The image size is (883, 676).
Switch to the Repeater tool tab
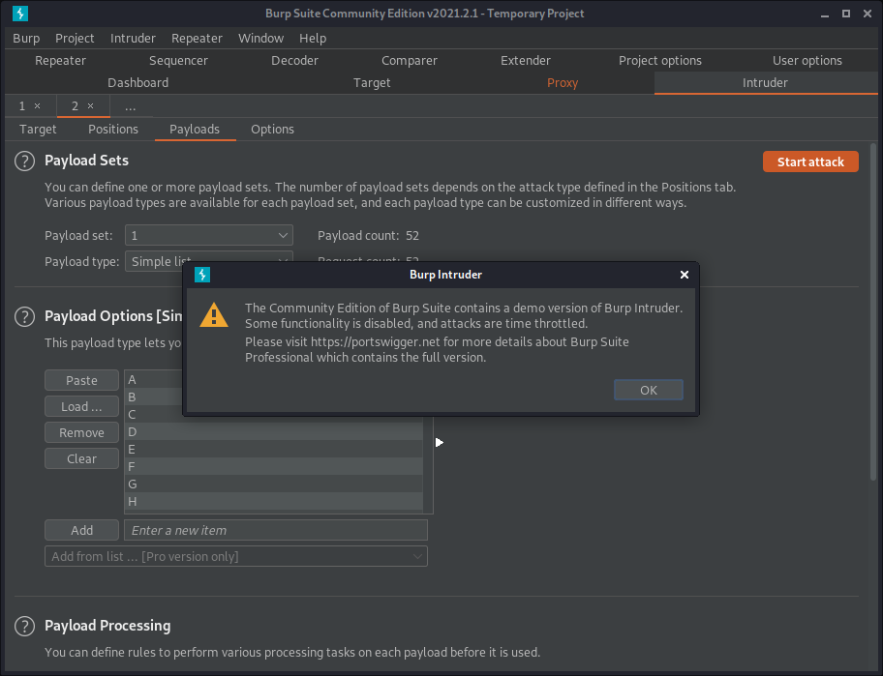tap(60, 60)
